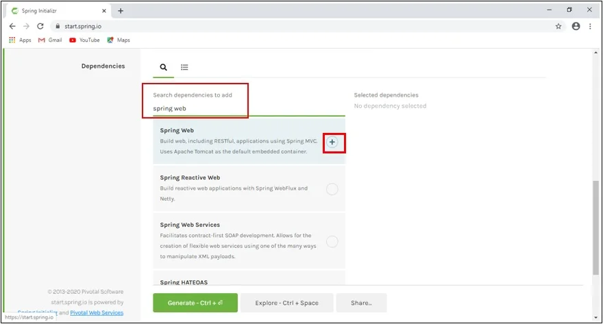The image size is (603, 324).
Task: Open the Chrome profile avatar icon
Action: 576,26
